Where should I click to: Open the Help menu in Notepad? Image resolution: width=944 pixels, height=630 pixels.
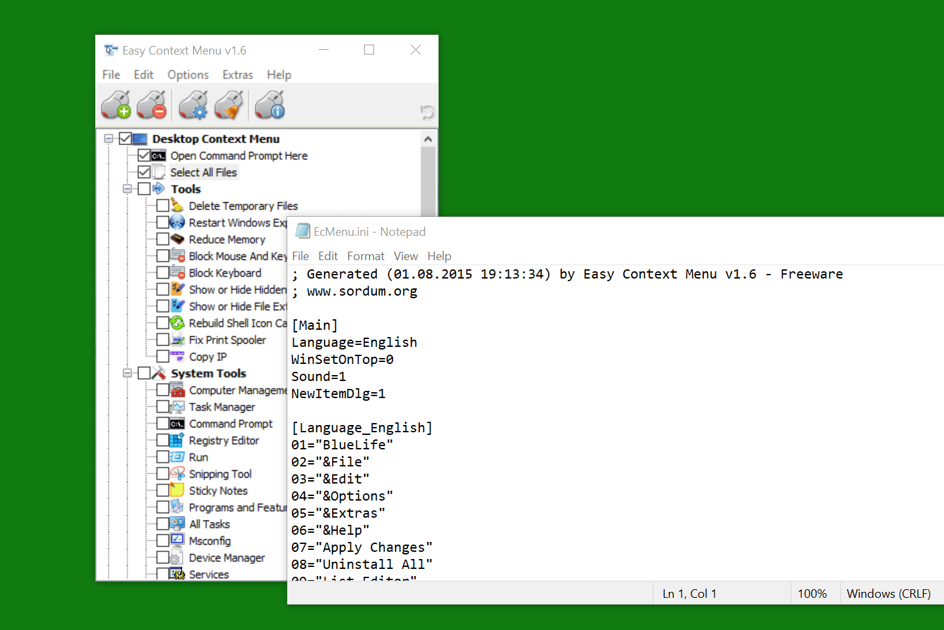[x=439, y=256]
